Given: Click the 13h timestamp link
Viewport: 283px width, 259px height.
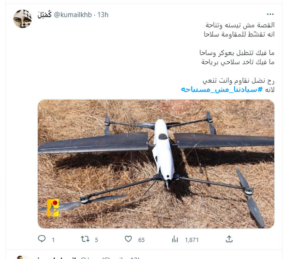Looking at the screenshot, I should (x=103, y=15).
